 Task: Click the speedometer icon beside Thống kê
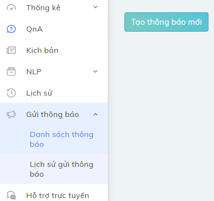(x=11, y=7)
